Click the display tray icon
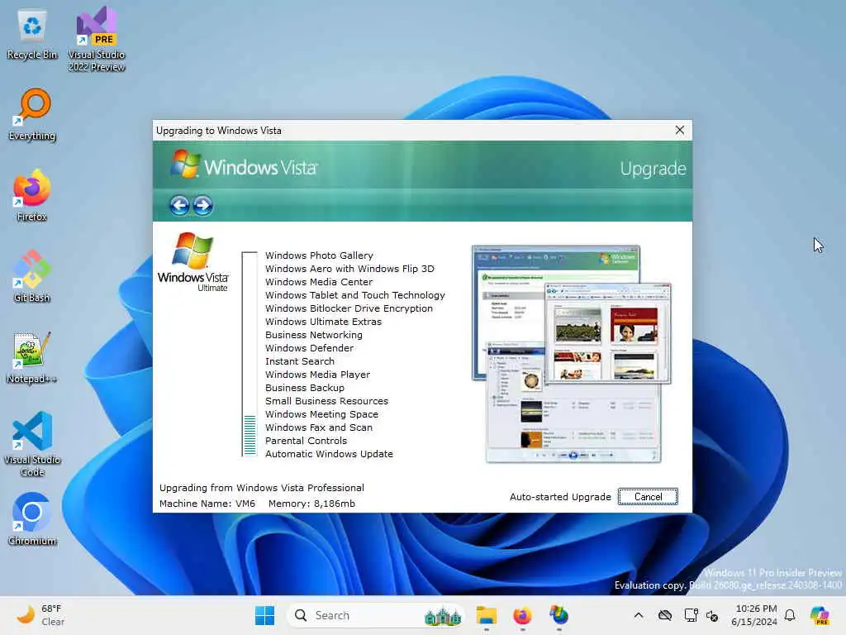Viewport: 846px width, 635px height. 691,615
